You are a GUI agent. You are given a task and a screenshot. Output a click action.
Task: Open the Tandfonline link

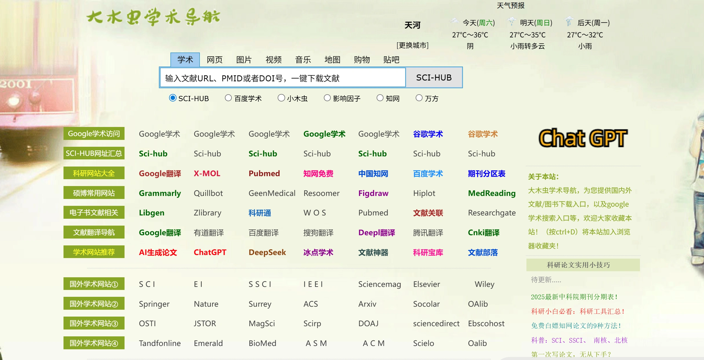point(160,343)
